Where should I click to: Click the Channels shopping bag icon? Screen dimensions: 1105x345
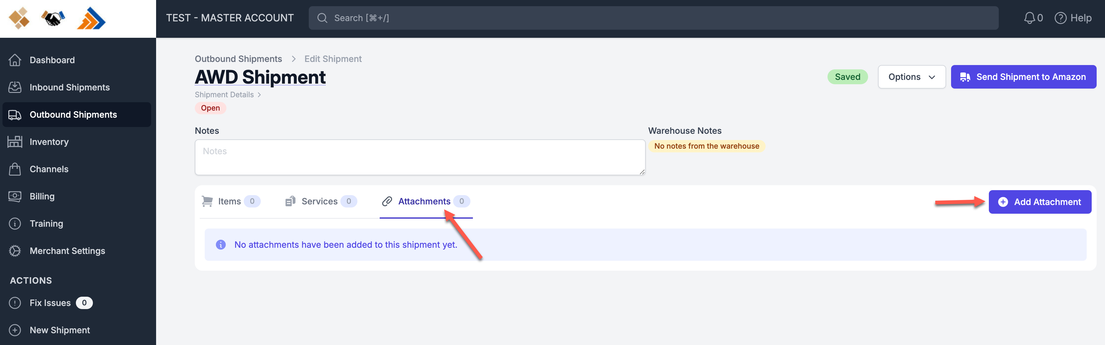click(x=15, y=169)
